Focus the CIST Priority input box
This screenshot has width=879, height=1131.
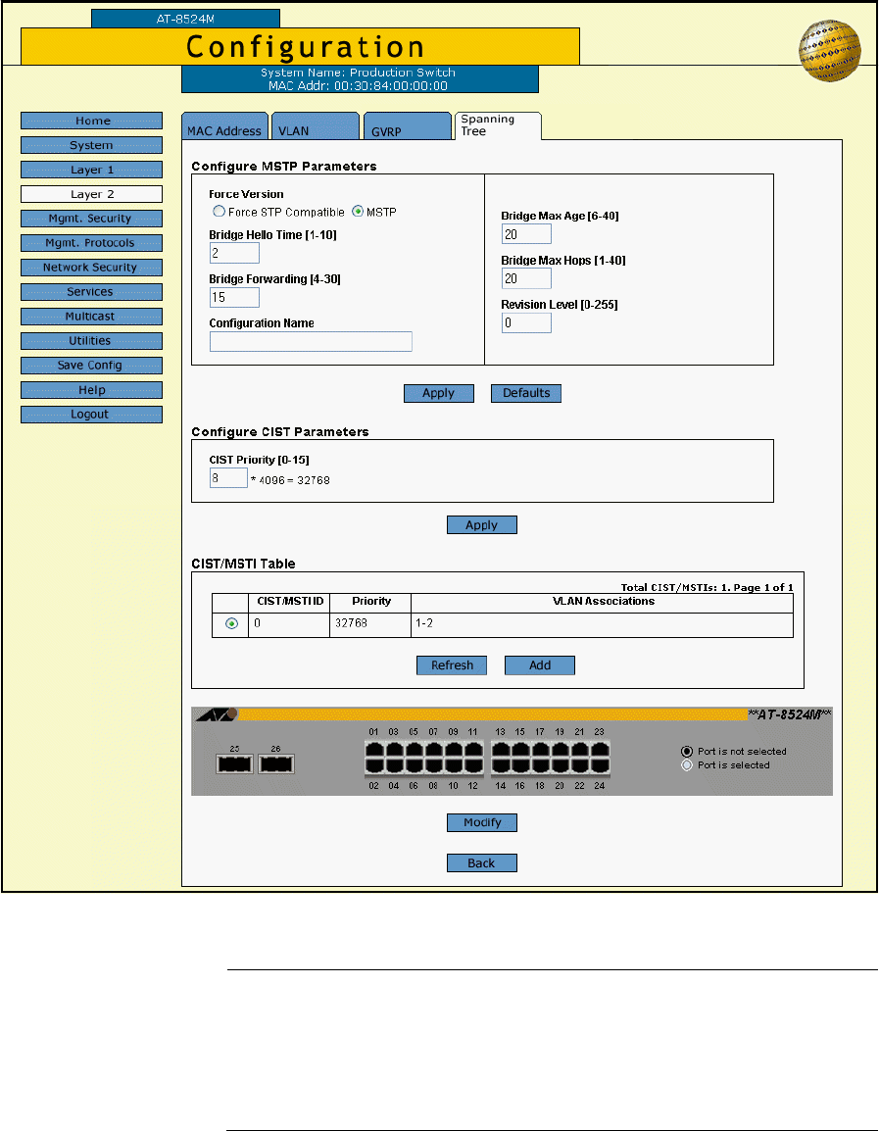click(228, 477)
